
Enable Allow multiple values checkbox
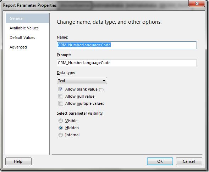(x=61, y=103)
